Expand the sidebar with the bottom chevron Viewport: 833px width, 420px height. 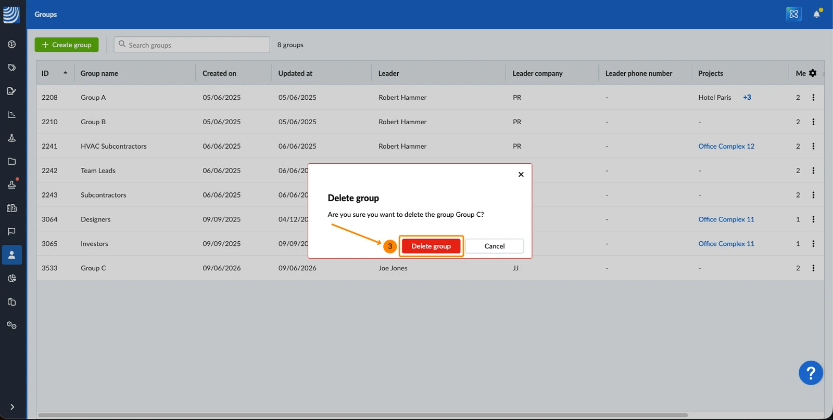pos(12,407)
